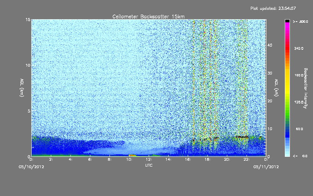Click the 40 kft tick label on right axis
313x196 pixels.
270,45
